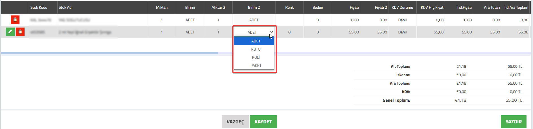
Task: Click trash icon in the second row
Action: (x=20, y=32)
